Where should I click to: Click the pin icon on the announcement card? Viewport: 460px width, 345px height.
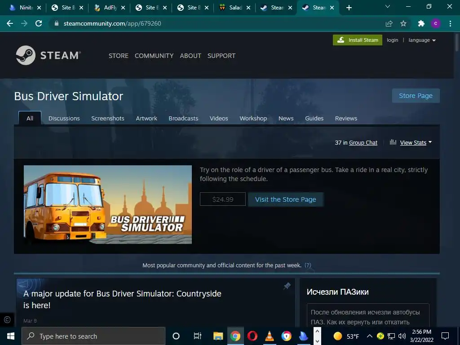click(287, 286)
